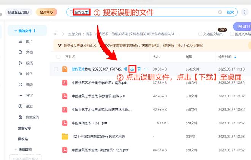
Task: Click the 2025.06.17 11:10 date cell
Action: coord(232,69)
